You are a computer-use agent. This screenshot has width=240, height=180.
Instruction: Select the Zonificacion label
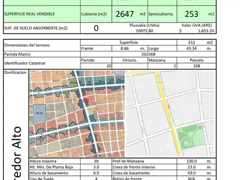pyautogui.click(x=15, y=72)
